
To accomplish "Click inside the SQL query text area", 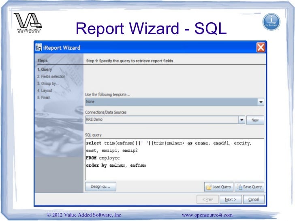I will click(175, 160).
